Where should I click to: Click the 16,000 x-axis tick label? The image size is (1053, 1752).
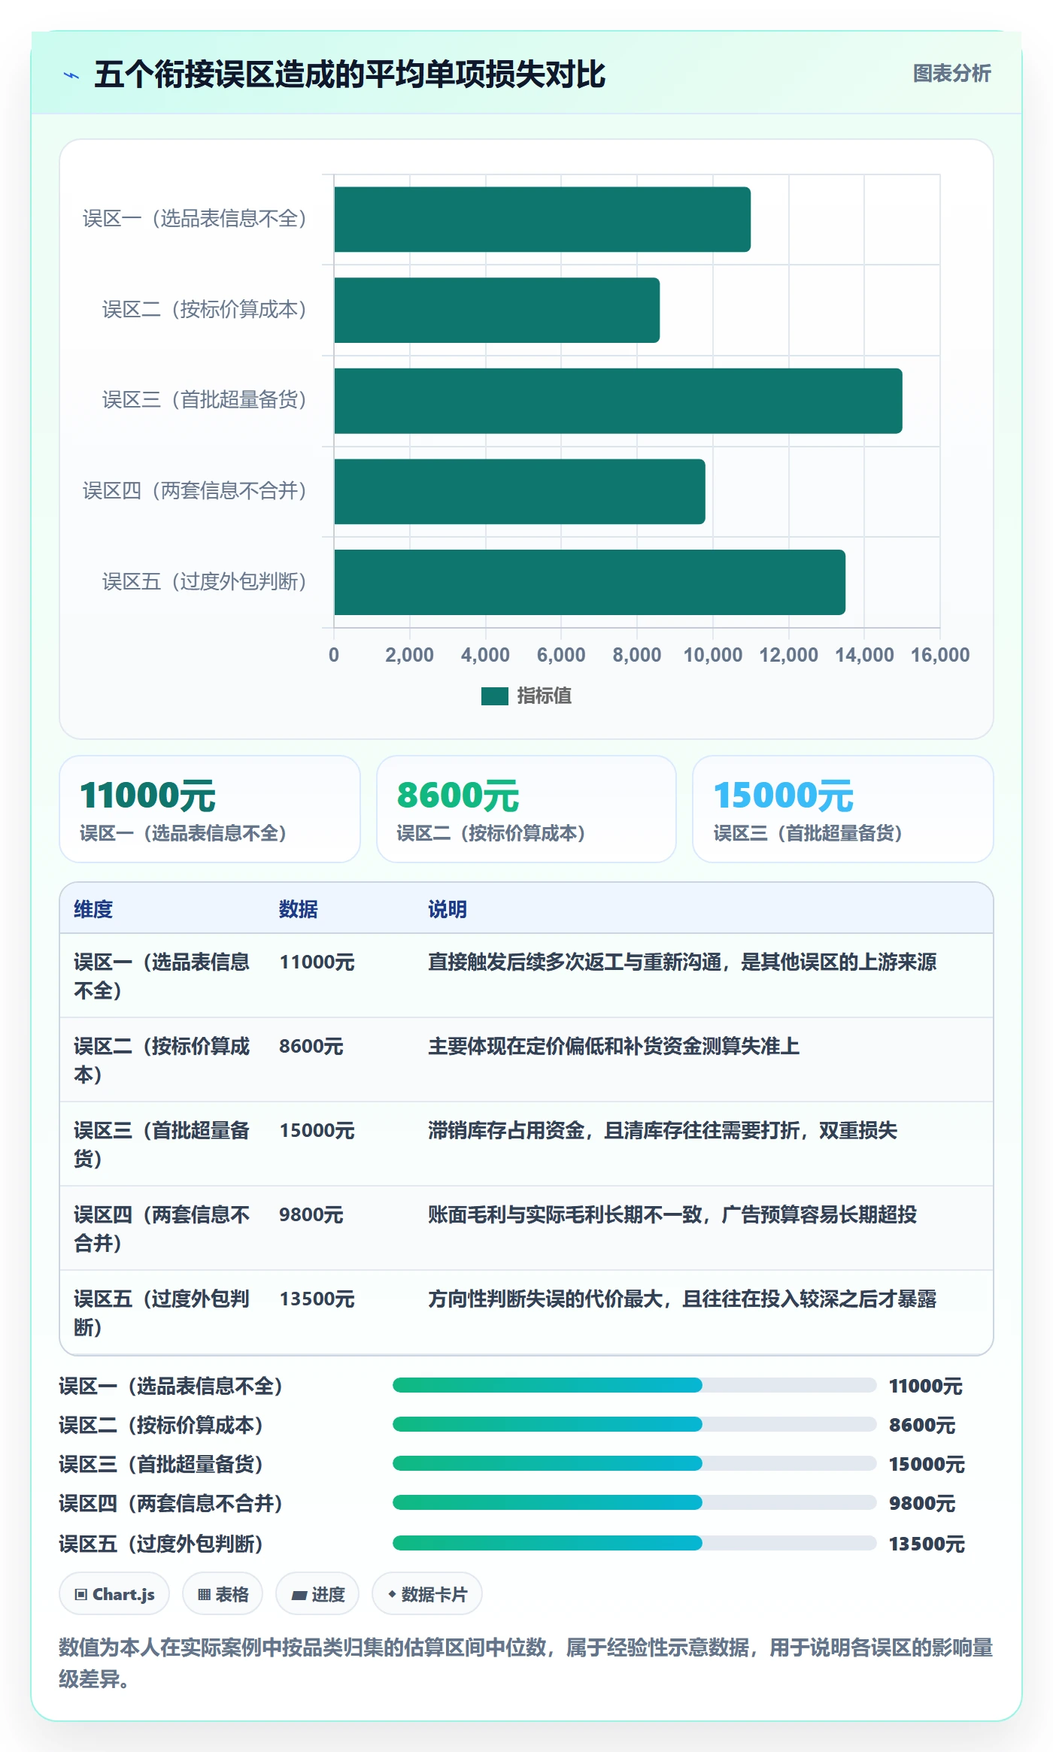[x=940, y=655]
